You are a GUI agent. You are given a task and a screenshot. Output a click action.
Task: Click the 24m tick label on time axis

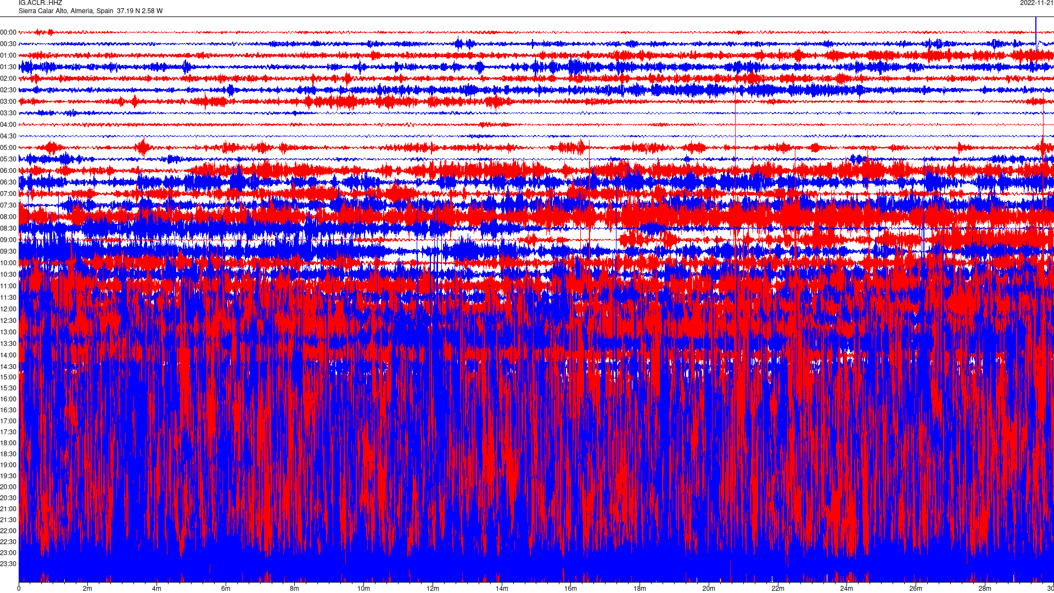click(846, 589)
